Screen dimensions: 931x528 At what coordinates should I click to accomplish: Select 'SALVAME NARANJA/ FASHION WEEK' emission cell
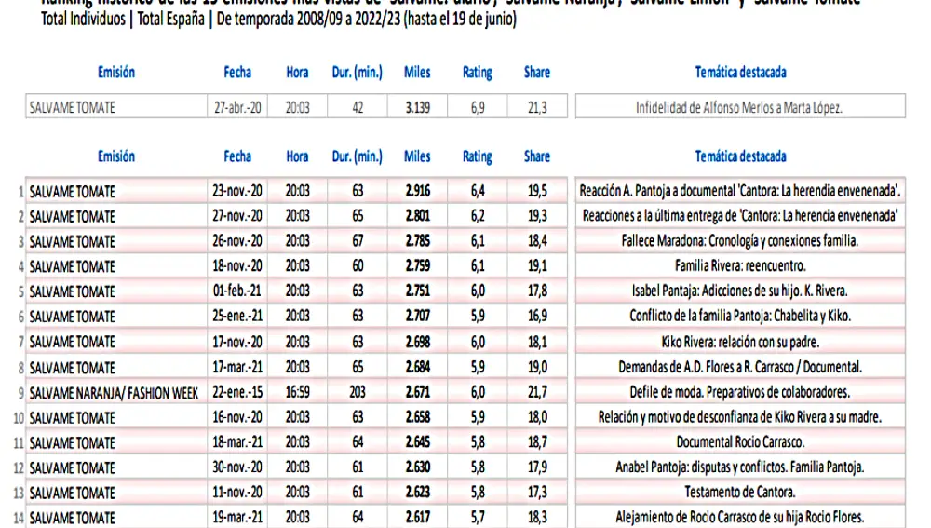114,393
